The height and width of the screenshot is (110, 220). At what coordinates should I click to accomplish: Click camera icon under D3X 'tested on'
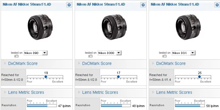click(164, 56)
